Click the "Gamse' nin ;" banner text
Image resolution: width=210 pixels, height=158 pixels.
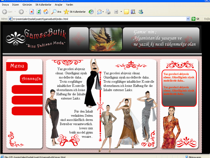pyautogui.click(x=145, y=32)
